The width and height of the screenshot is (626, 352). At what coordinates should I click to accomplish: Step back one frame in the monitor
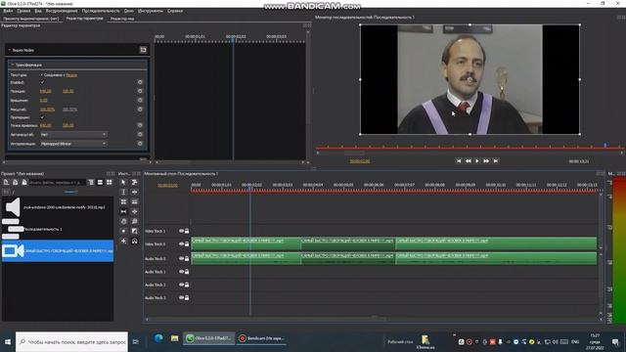coord(468,160)
